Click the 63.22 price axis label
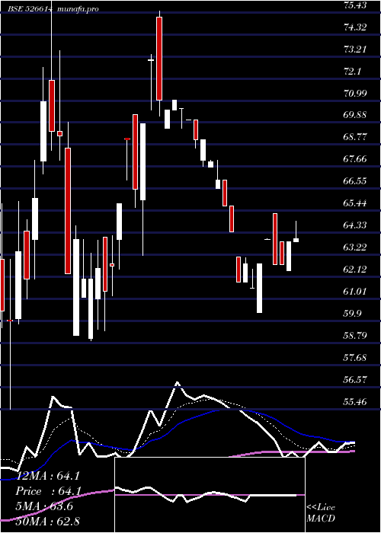The width and height of the screenshot is (381, 533). point(355,247)
